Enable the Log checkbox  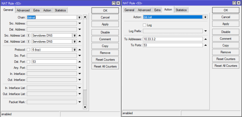(x=144, y=25)
